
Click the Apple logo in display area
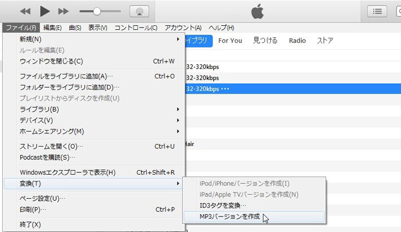coord(257,11)
